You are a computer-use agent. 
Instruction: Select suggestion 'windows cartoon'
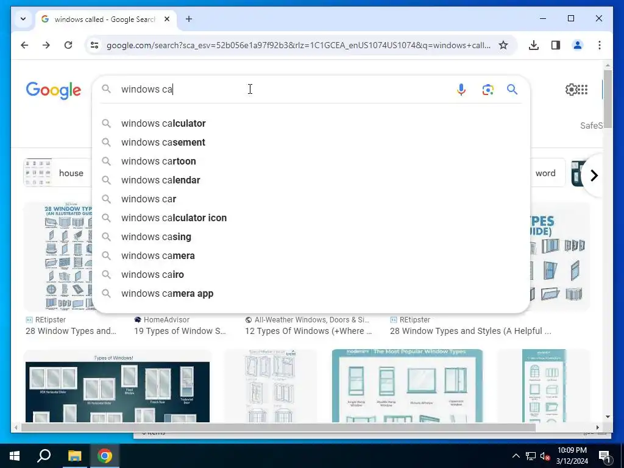coord(311,161)
